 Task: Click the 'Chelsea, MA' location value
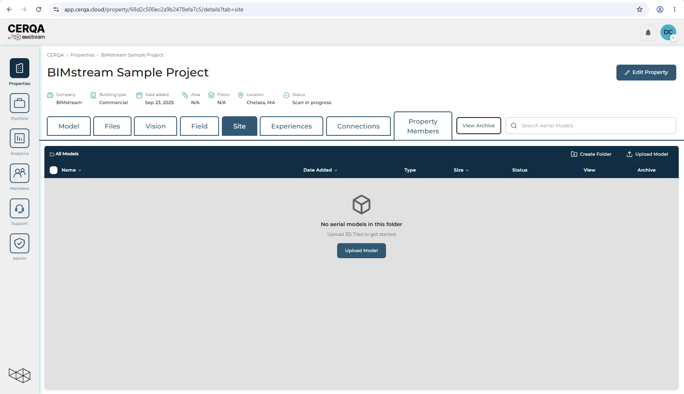pos(261,102)
